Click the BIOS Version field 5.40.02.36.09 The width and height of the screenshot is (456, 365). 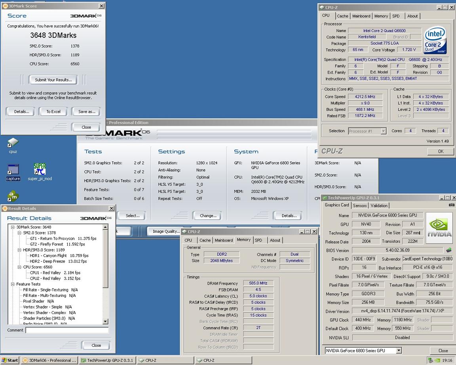pyautogui.click(x=397, y=250)
